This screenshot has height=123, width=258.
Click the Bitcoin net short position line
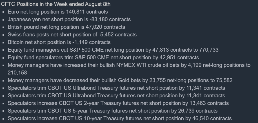[59, 42]
